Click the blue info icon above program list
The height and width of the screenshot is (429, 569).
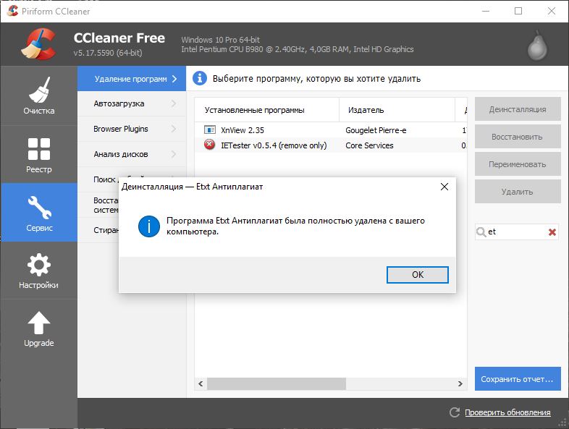point(200,78)
